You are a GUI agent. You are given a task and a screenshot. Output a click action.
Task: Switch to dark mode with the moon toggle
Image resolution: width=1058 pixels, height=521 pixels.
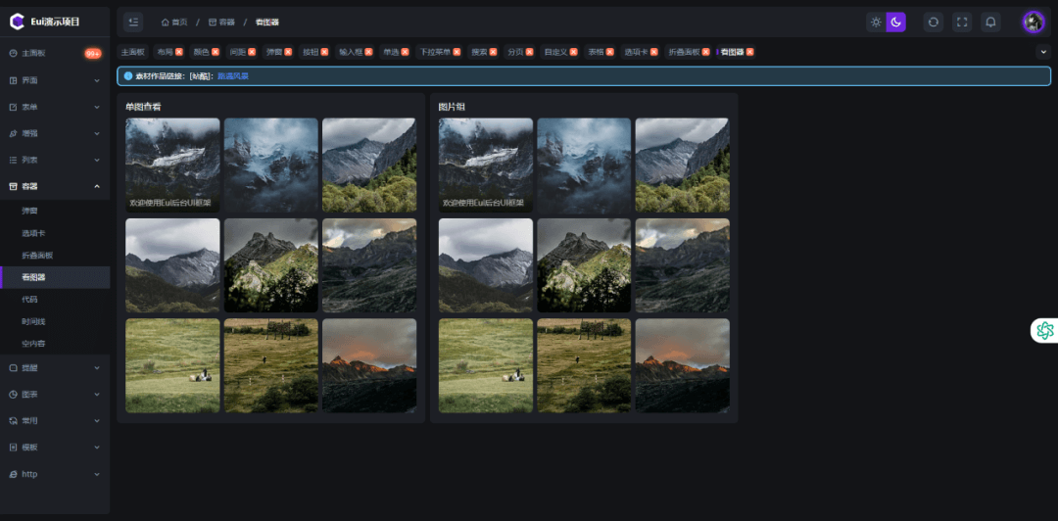pos(896,23)
